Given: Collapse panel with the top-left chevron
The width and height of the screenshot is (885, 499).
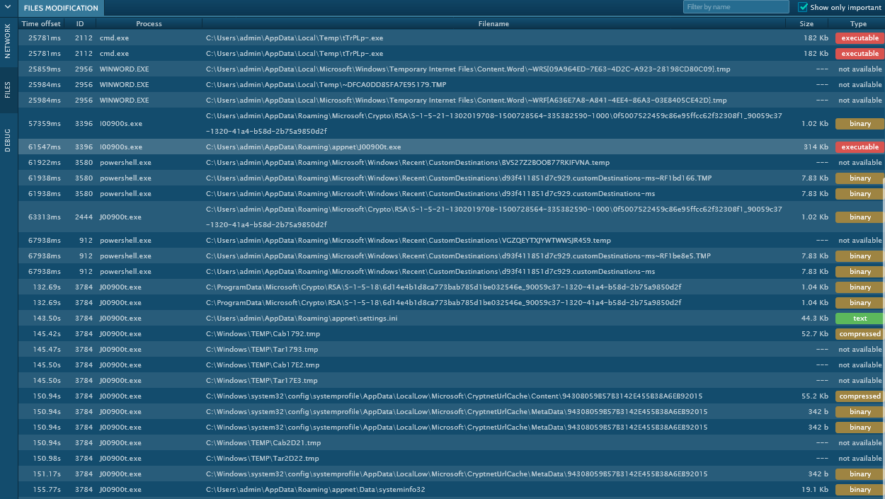Looking at the screenshot, I should tap(7, 8).
